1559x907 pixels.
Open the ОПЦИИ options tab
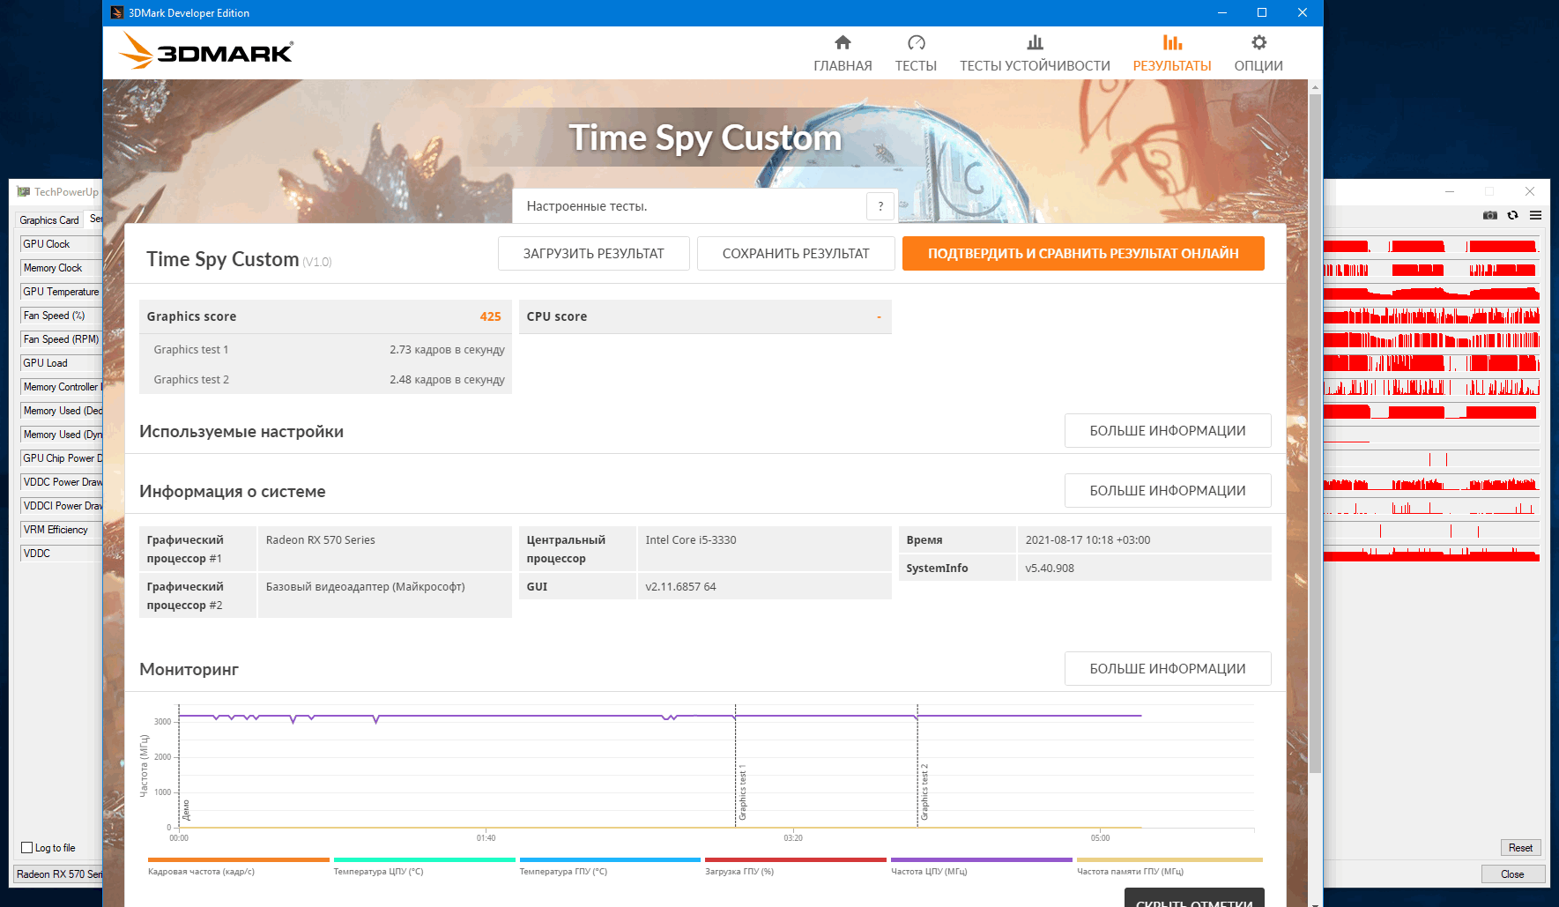[1258, 54]
